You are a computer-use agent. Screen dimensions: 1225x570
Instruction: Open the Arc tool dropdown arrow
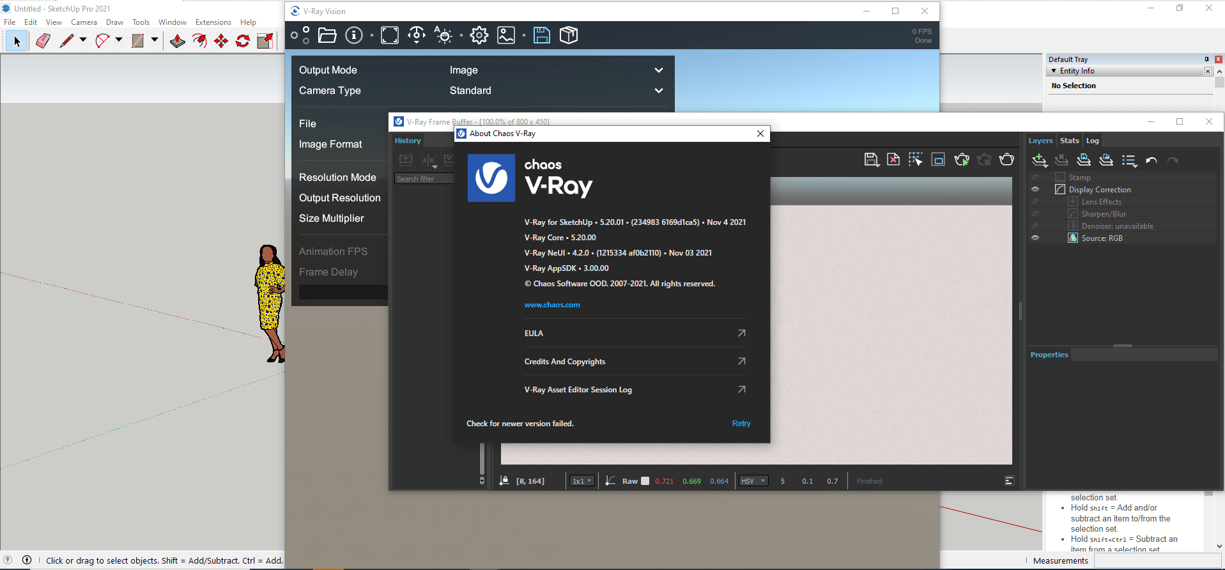coord(119,40)
